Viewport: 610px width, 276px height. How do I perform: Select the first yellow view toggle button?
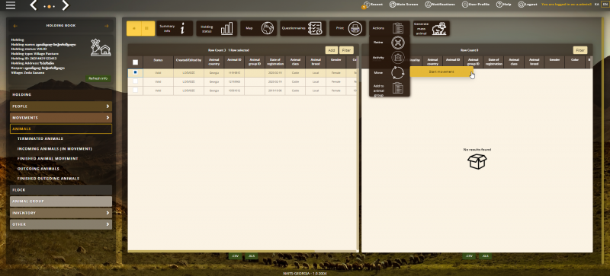click(x=133, y=28)
